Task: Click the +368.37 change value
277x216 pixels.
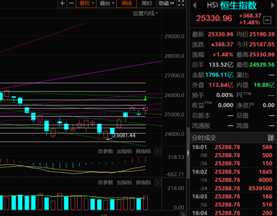Action: point(250,16)
